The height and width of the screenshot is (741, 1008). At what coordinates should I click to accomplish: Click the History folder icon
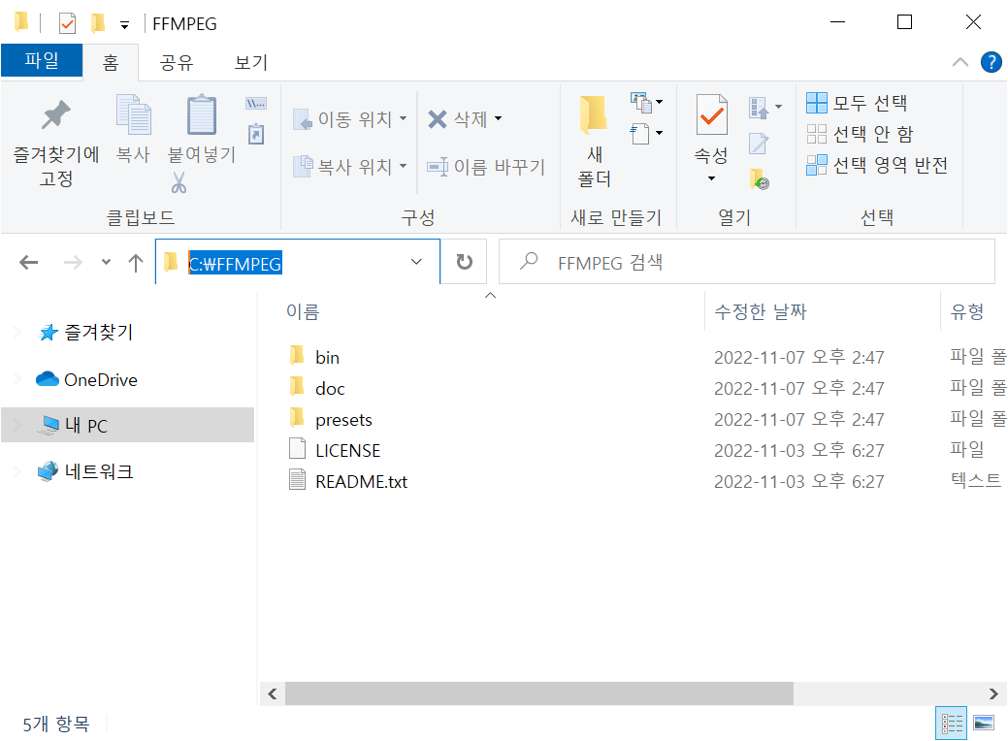pyautogui.click(x=760, y=179)
